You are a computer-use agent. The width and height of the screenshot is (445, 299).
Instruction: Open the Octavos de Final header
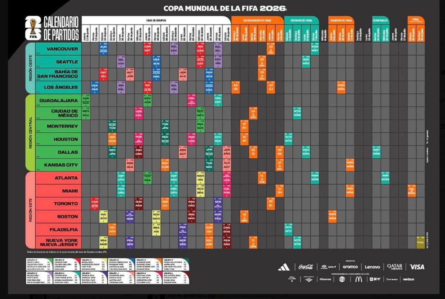pos(301,20)
